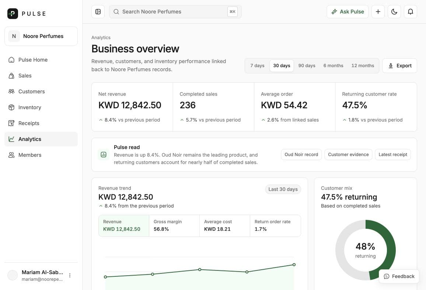Click the Inventory box icon
The image size is (426, 290).
[11, 107]
